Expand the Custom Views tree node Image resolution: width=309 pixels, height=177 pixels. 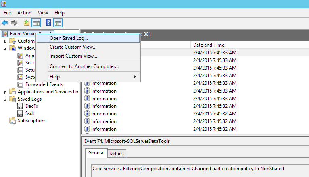tap(5, 41)
